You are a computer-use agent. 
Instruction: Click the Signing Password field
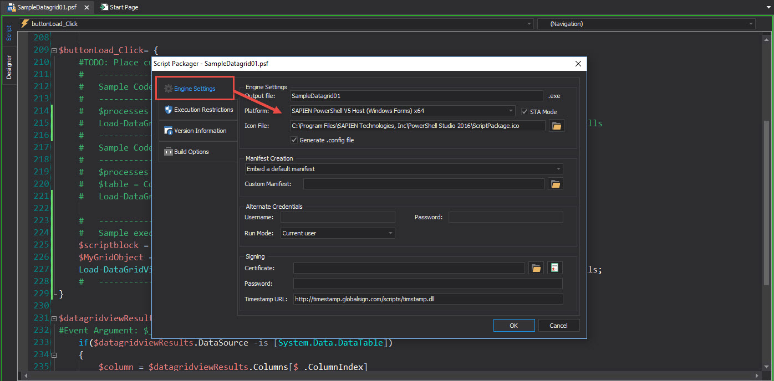(428, 284)
